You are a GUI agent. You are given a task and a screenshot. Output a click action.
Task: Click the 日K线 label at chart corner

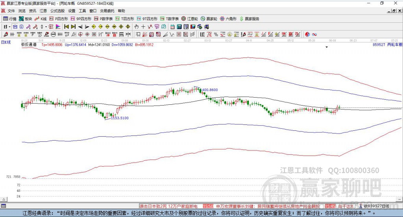pyautogui.click(x=6, y=42)
